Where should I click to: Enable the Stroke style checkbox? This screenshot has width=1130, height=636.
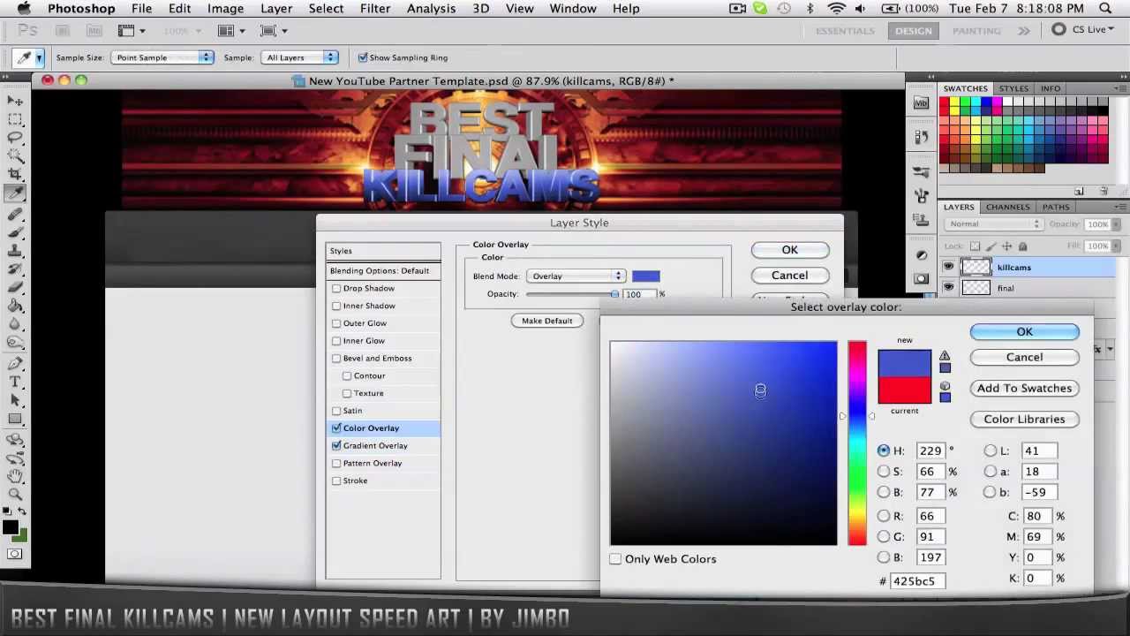click(x=336, y=481)
